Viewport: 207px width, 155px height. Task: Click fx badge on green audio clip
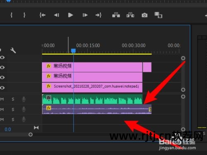tap(48, 98)
